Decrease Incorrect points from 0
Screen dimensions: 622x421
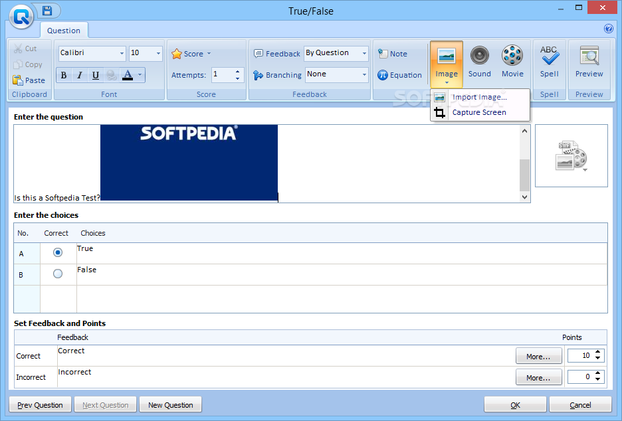tap(598, 380)
